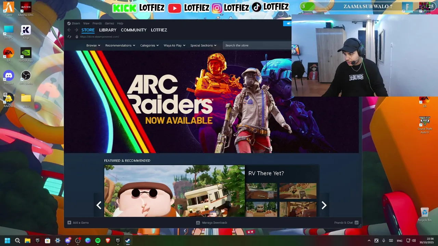This screenshot has height=246, width=438.
Task: Open File Explorer from the taskbar
Action: [x=28, y=241]
